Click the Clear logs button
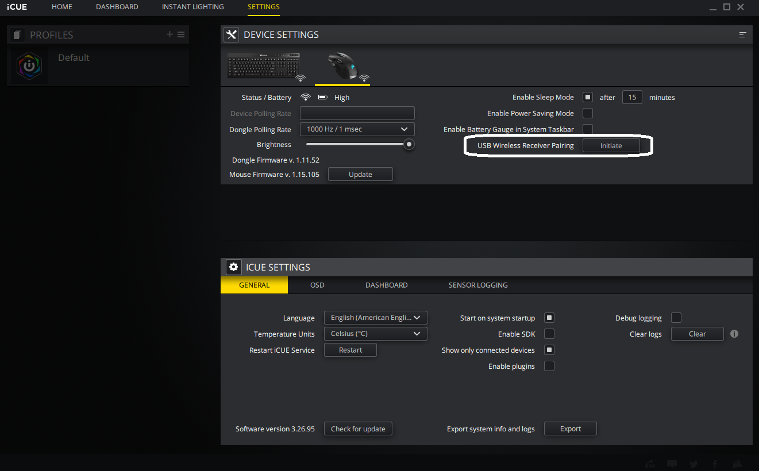The image size is (759, 471). [698, 334]
